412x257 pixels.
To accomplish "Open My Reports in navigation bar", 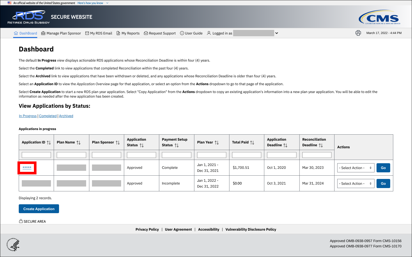I will (x=128, y=33).
